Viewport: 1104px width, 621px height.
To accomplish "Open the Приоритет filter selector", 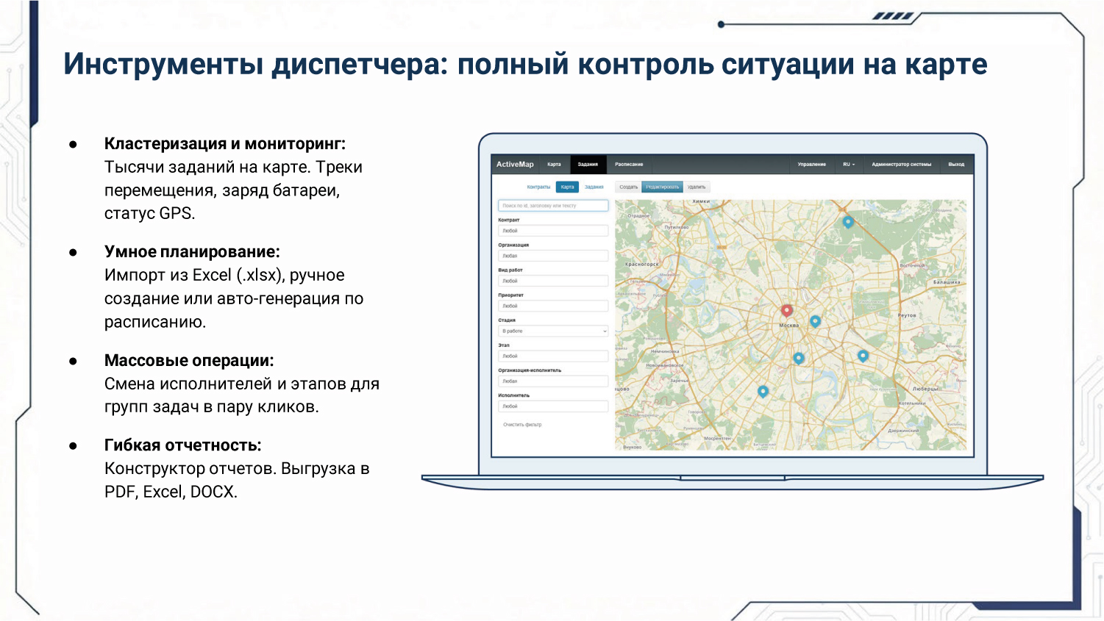I will [x=553, y=306].
